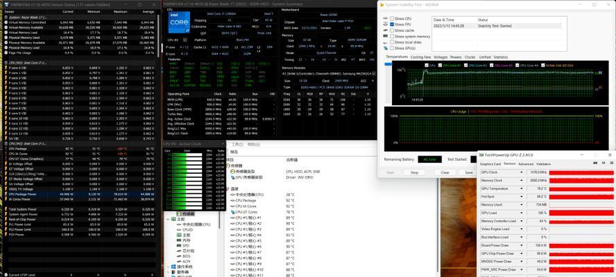Toggle the CPU Core #4 graph checkbox
Screen dimensions: 616x277
517,65
